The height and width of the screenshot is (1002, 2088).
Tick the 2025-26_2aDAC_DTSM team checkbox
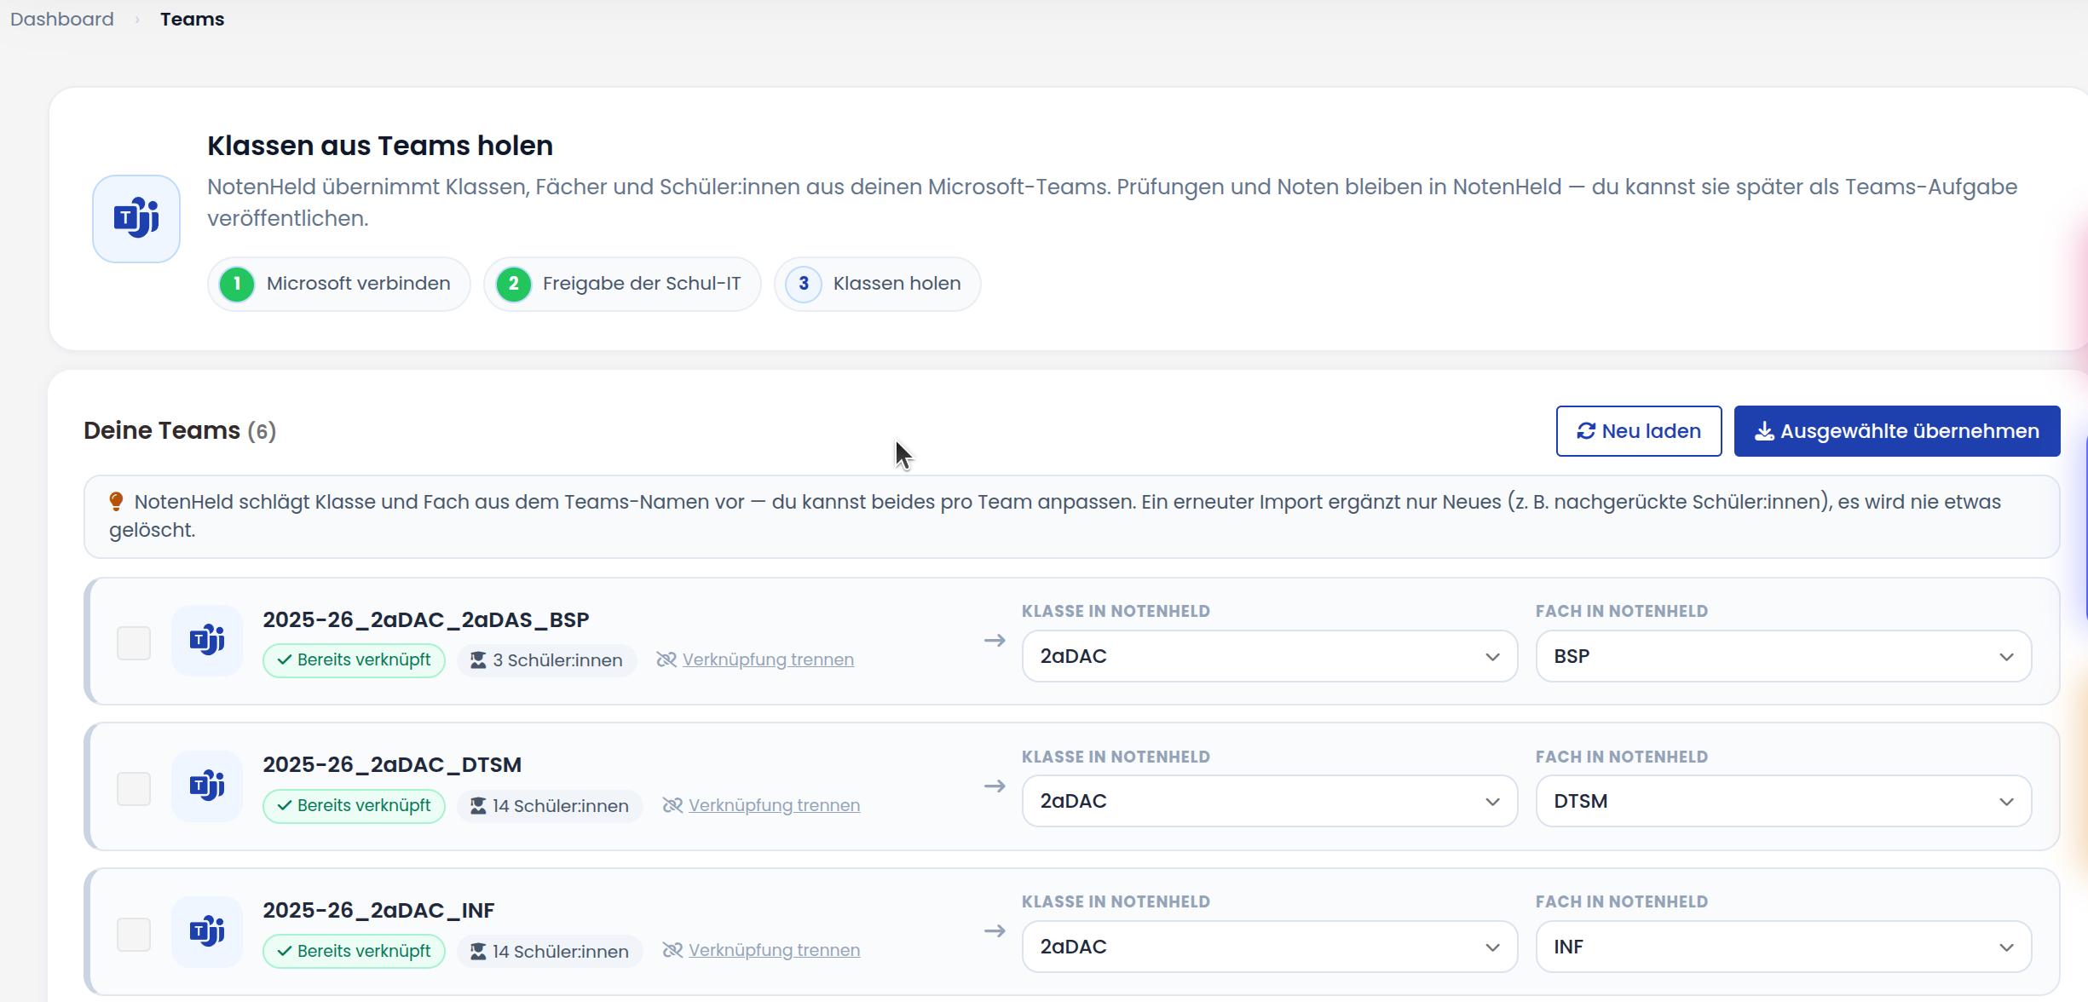[x=134, y=789]
